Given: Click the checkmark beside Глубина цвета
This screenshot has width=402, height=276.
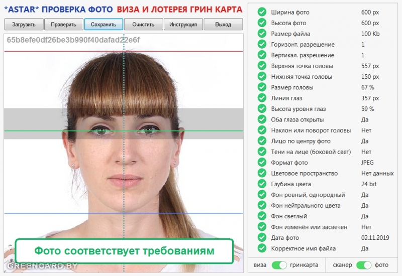Looking at the screenshot, I should [262, 184].
